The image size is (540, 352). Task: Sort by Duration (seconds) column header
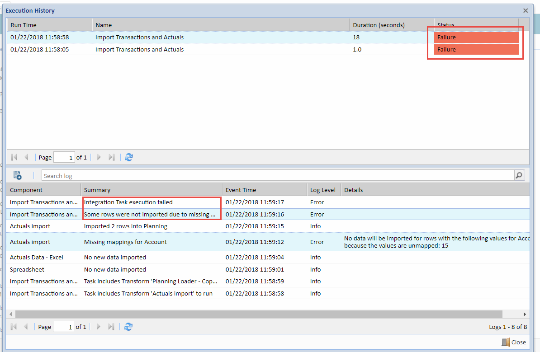(x=392, y=25)
